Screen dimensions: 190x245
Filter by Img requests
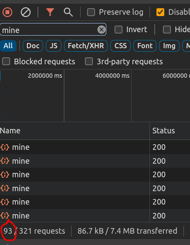click(x=169, y=46)
